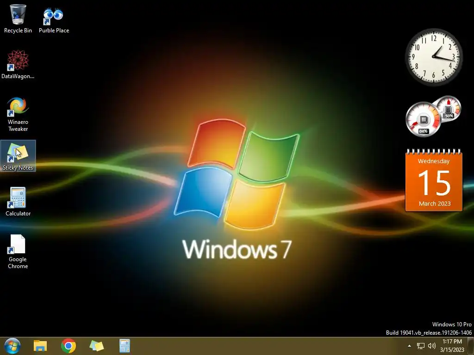Select the Google Chrome desktop shortcut
This screenshot has width=474, height=355.
click(18, 251)
